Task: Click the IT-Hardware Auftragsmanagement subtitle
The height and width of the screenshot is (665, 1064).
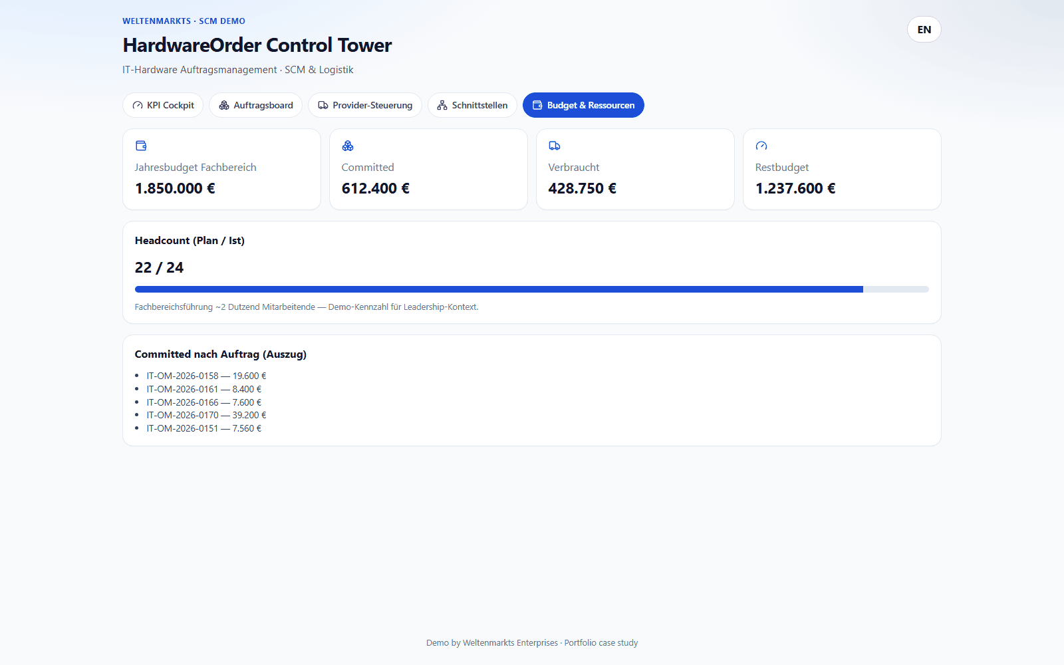Action: tap(238, 70)
